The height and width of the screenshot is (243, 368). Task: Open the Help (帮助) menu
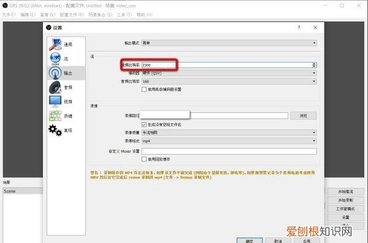145,15
